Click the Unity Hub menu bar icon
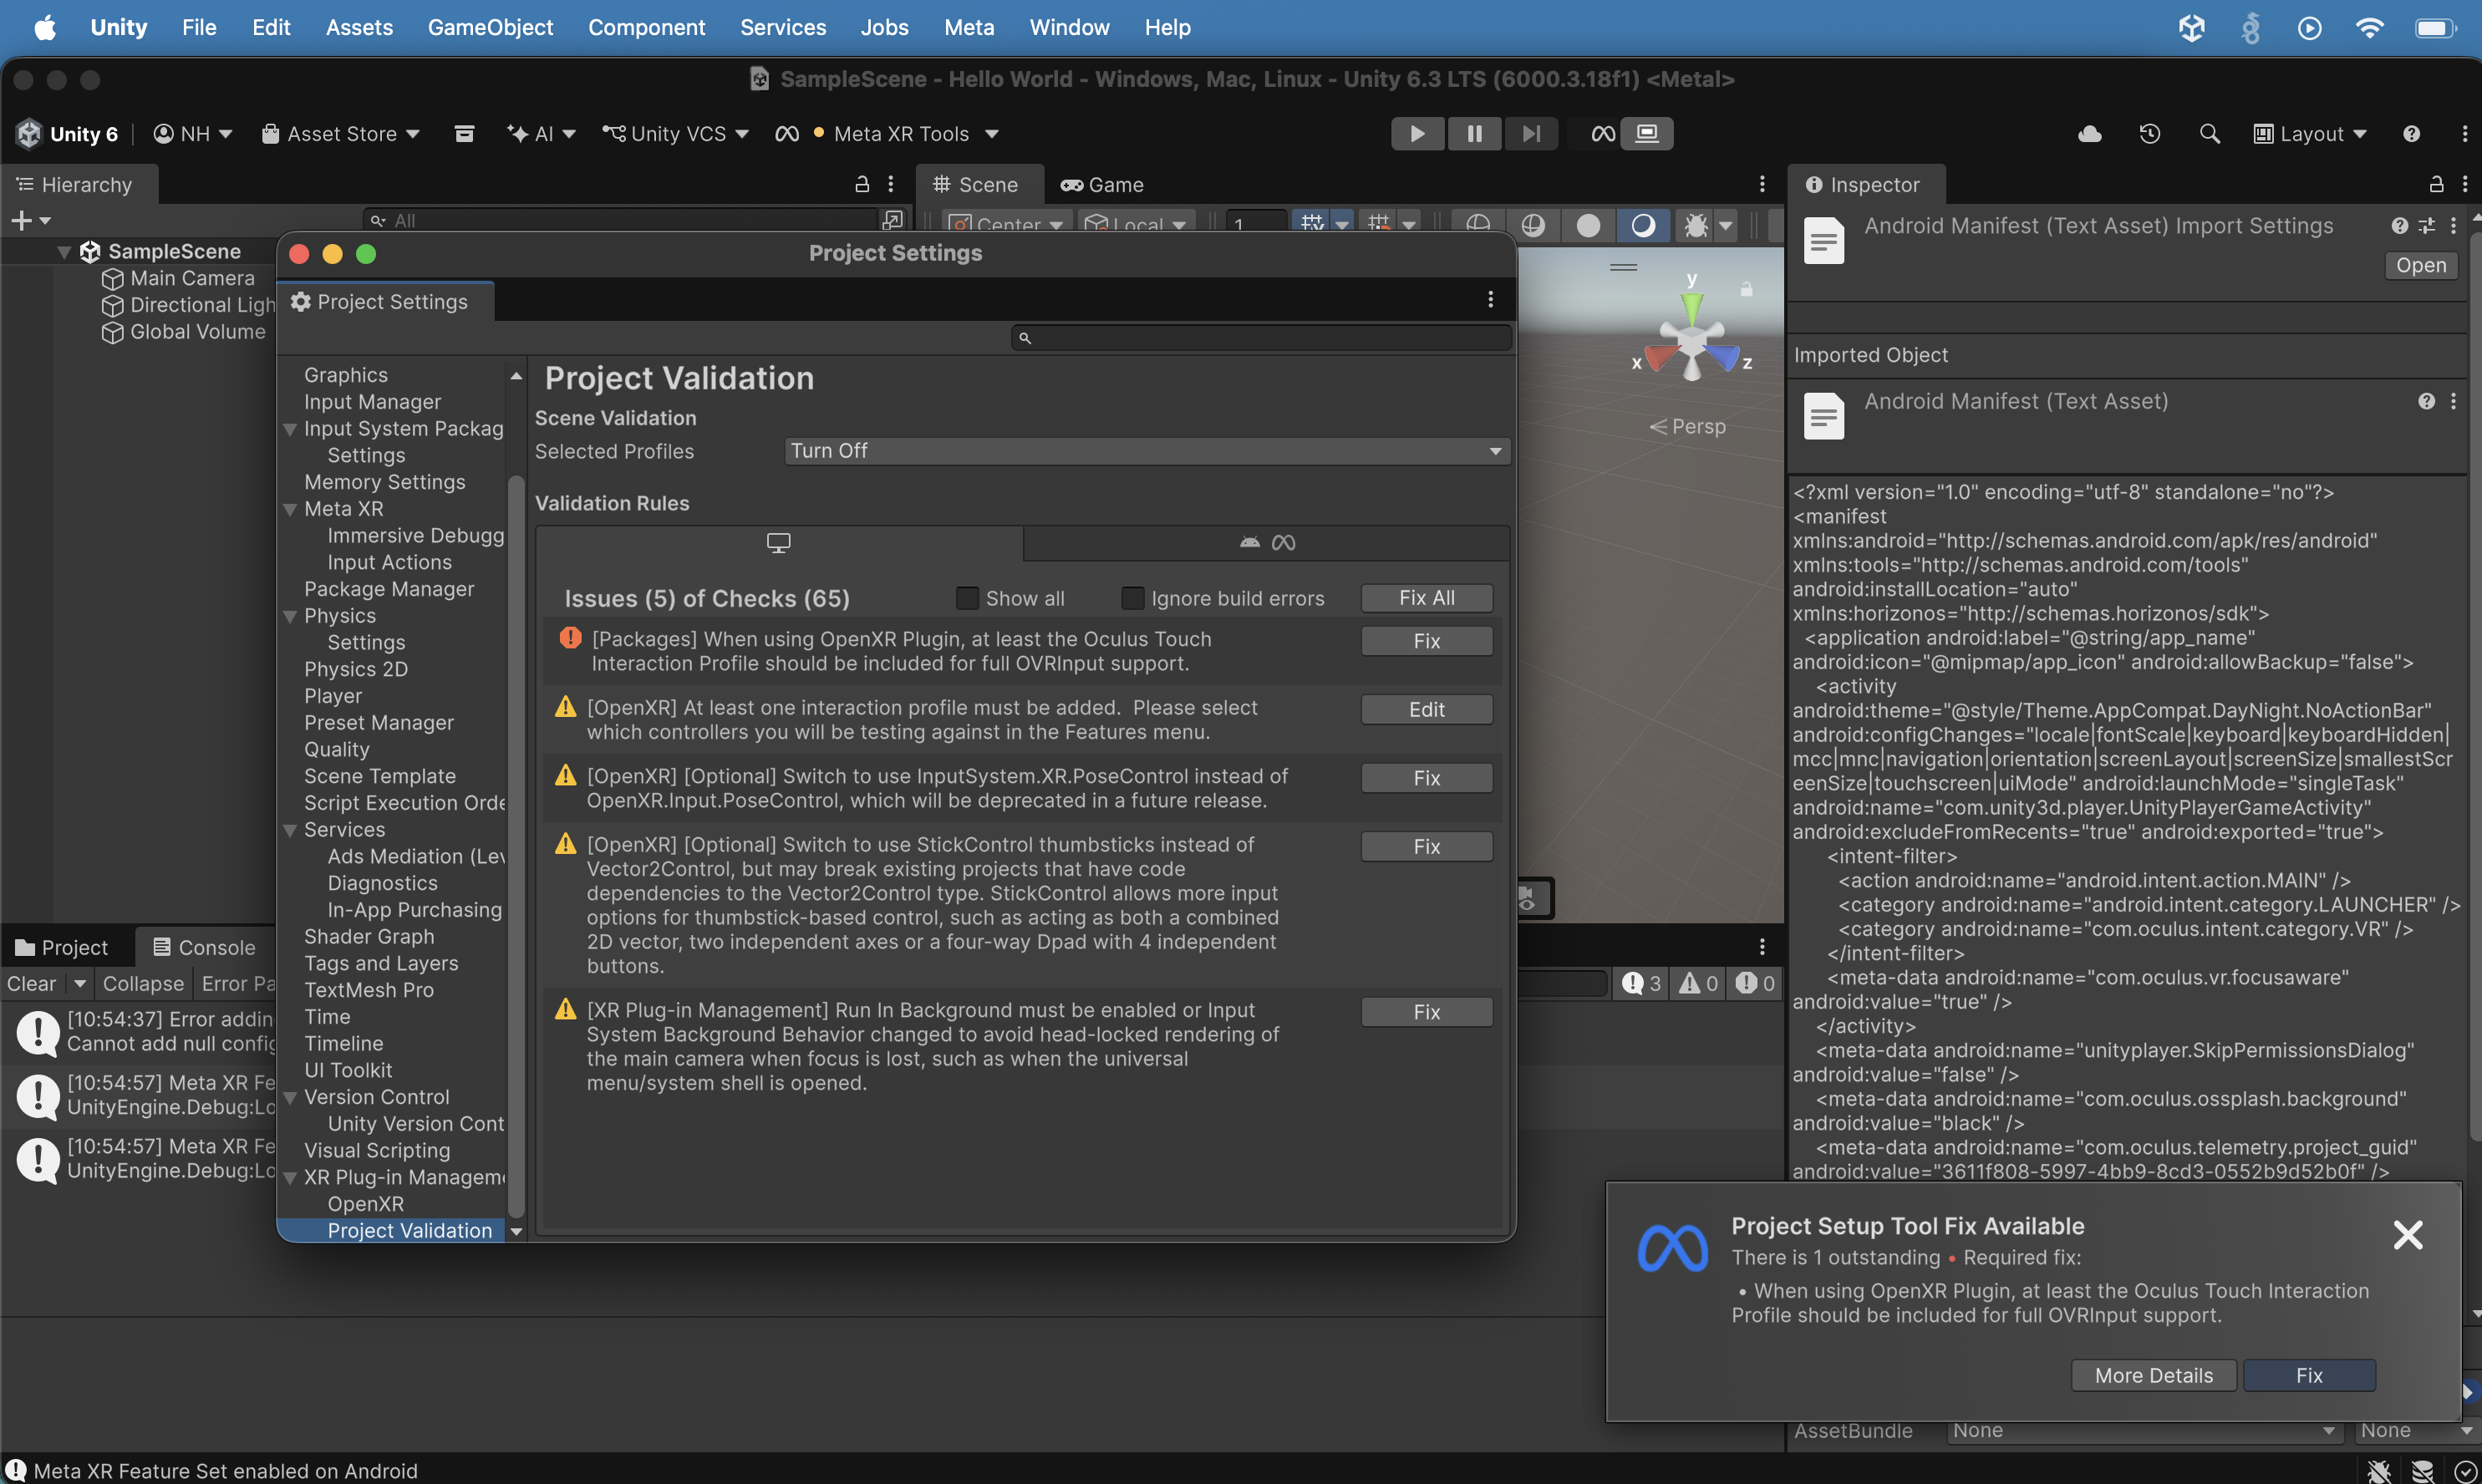 (2192, 28)
